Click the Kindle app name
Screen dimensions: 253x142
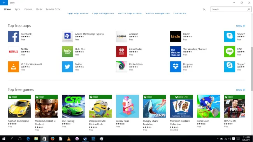pyautogui.click(x=186, y=34)
